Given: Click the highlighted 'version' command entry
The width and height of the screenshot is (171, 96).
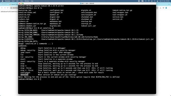Looking at the screenshot, I should click(24, 75).
